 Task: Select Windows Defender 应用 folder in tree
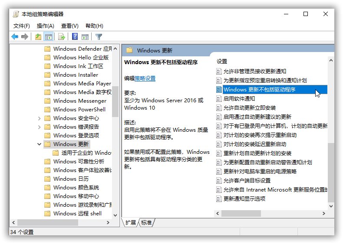click(82, 49)
